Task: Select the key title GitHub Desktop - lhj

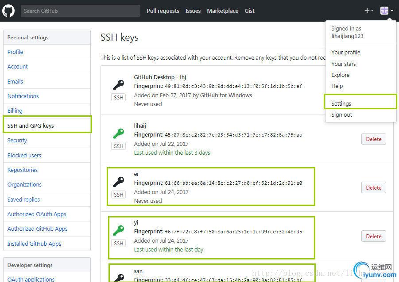Action: pos(160,77)
